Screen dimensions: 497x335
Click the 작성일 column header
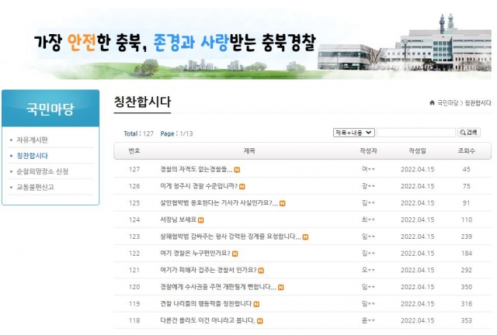[x=418, y=150]
